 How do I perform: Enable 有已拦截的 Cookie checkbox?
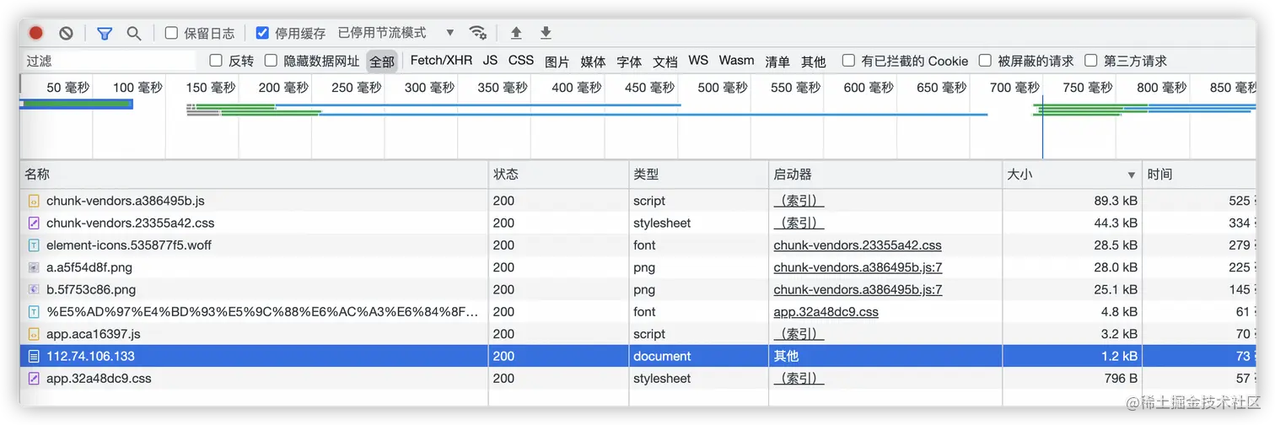coord(848,61)
